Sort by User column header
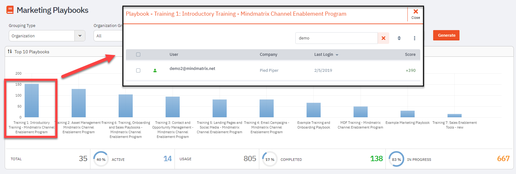 coord(174,55)
